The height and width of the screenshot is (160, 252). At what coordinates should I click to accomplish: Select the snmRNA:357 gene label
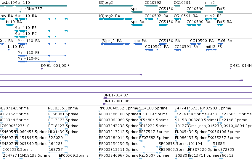(31, 9)
